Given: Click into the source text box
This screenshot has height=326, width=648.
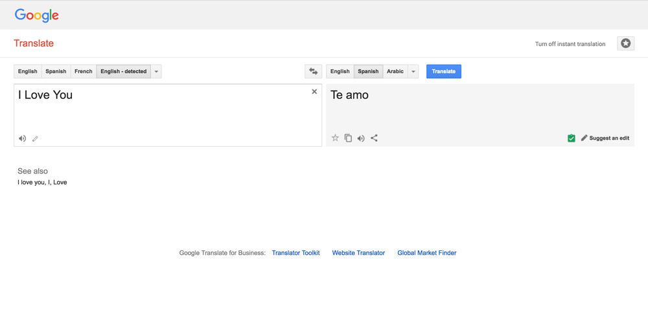Looking at the screenshot, I should pos(168,115).
